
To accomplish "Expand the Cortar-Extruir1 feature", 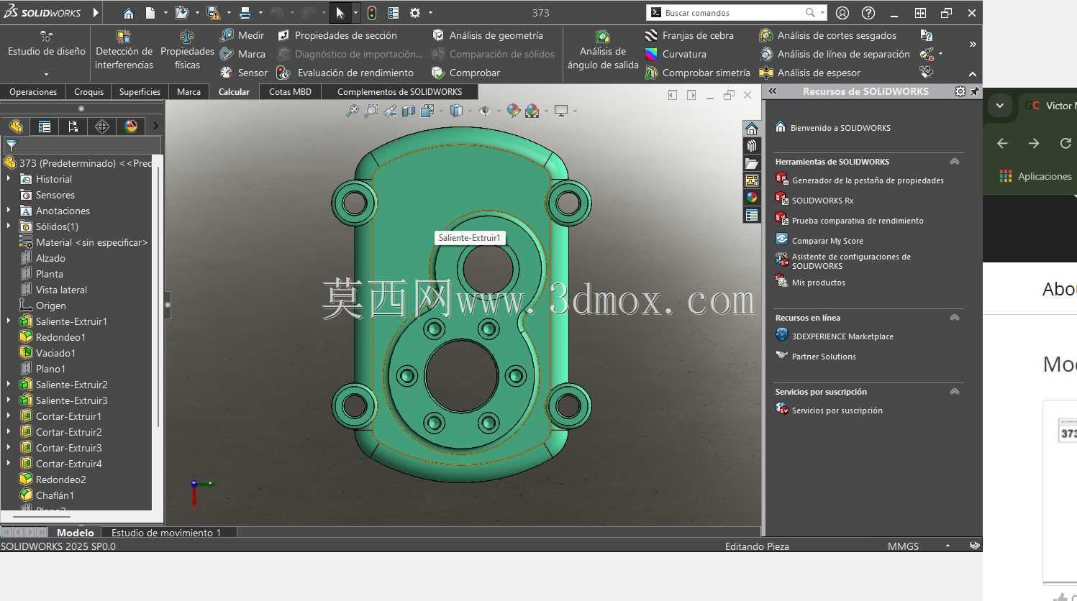I will coord(9,416).
